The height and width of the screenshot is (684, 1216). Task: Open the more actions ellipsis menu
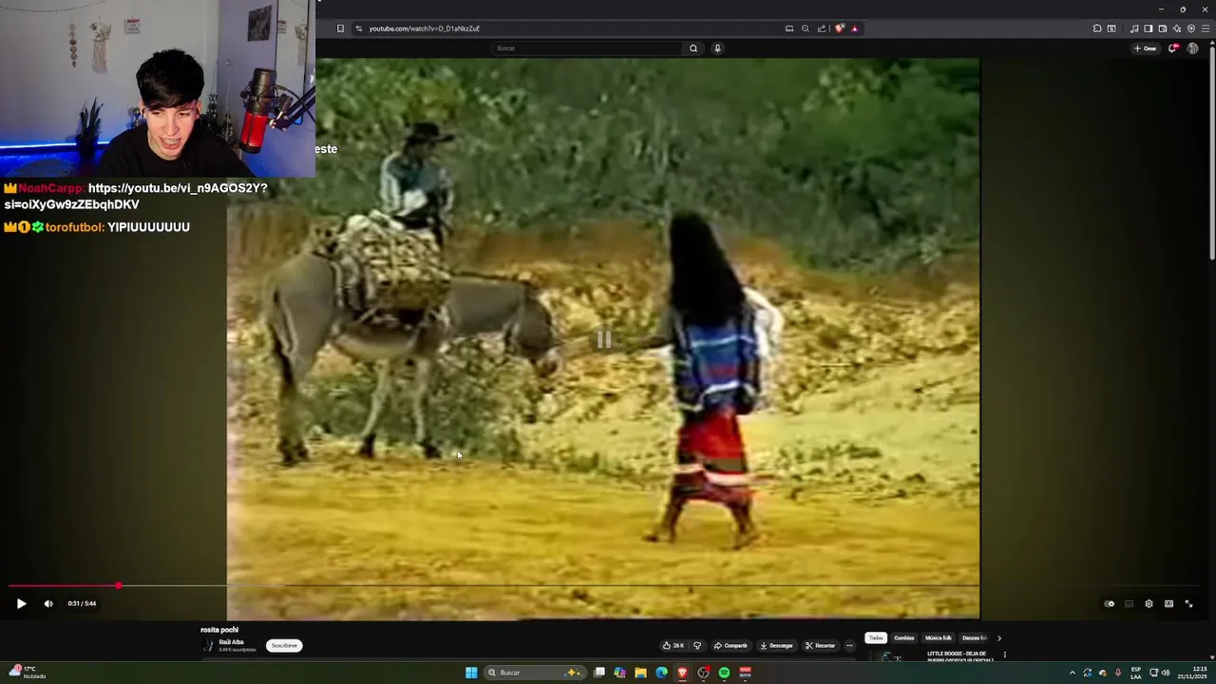(849, 645)
